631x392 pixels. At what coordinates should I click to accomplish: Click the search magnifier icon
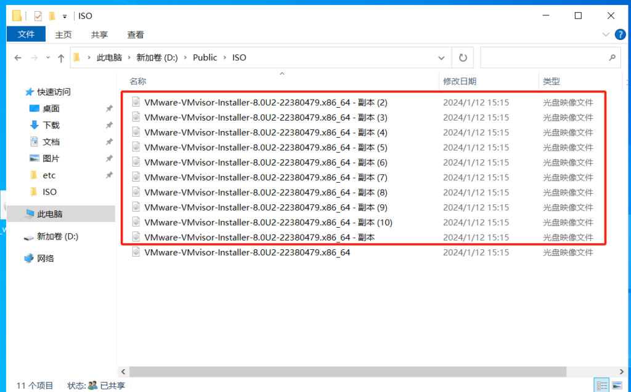(x=612, y=58)
